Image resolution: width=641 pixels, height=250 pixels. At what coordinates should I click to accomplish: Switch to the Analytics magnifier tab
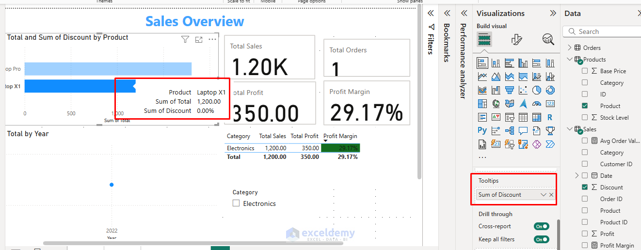click(548, 39)
